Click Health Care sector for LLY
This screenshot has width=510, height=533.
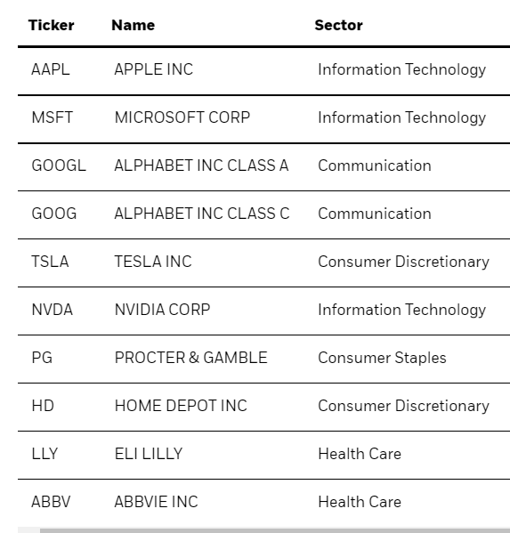(x=360, y=454)
